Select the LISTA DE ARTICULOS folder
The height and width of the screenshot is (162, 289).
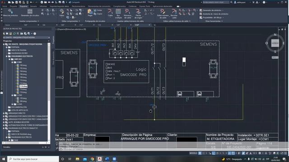point(19,110)
